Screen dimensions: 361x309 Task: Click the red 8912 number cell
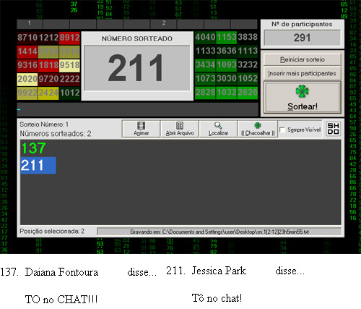point(69,38)
